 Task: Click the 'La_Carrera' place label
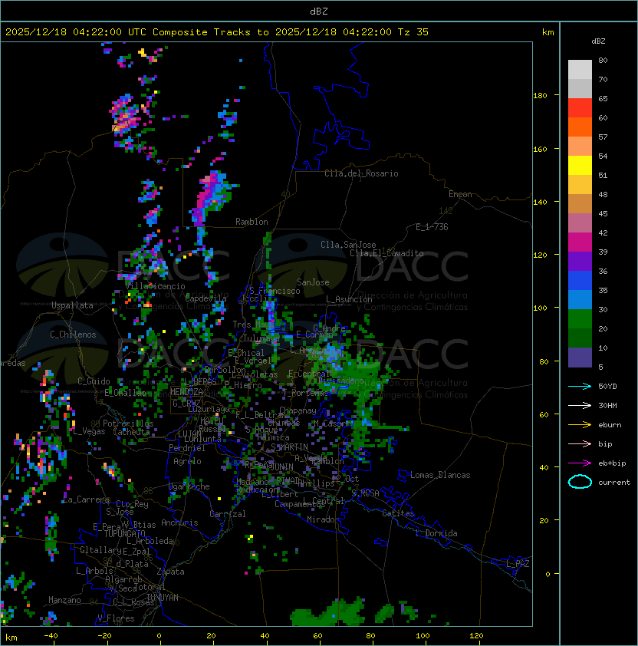[x=86, y=499]
